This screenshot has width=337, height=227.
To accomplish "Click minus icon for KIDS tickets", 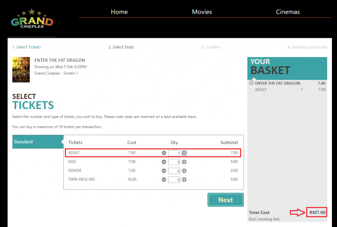I will [164, 162].
